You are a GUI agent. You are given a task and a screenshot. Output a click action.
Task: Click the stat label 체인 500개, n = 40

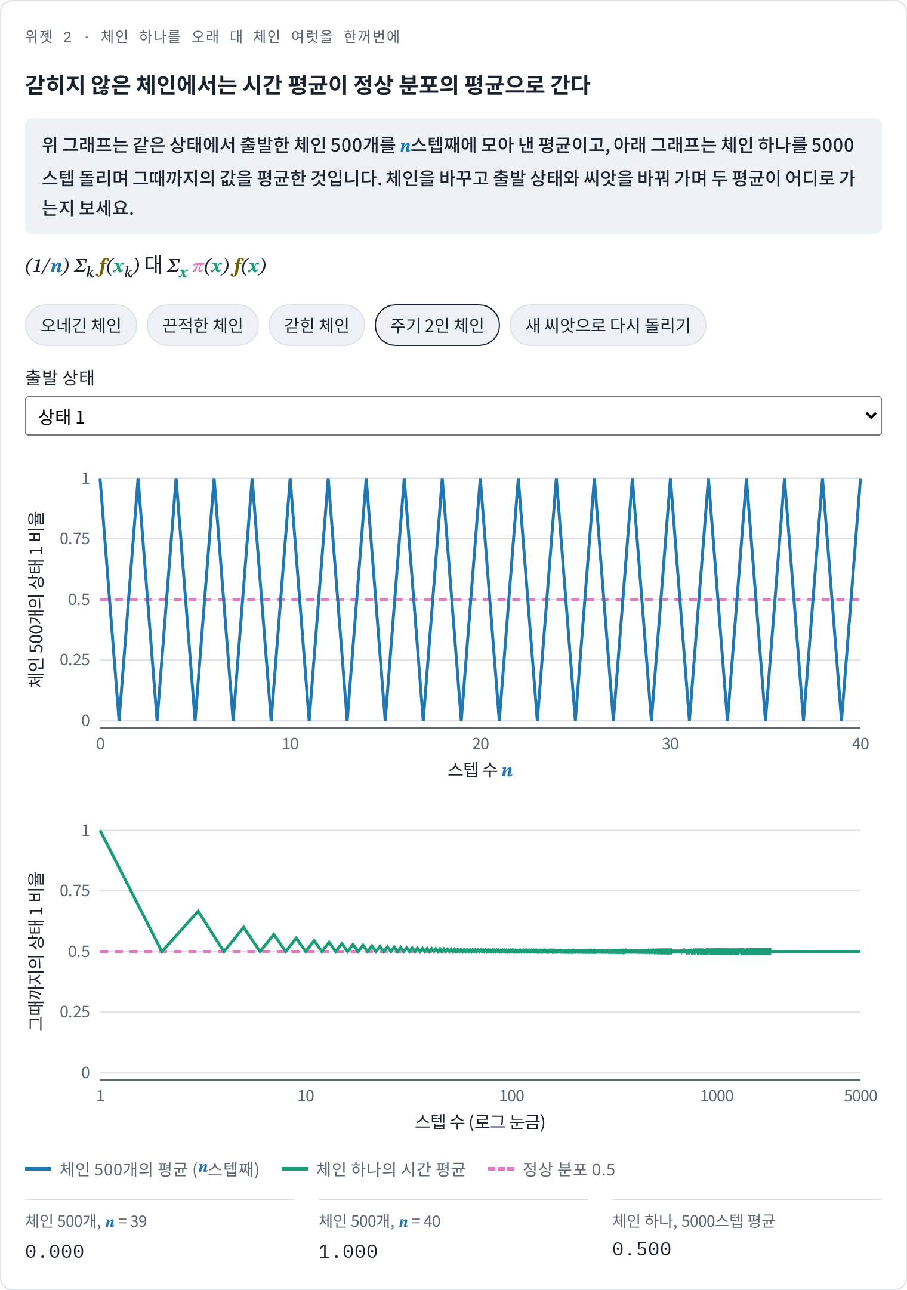pyautogui.click(x=380, y=1221)
